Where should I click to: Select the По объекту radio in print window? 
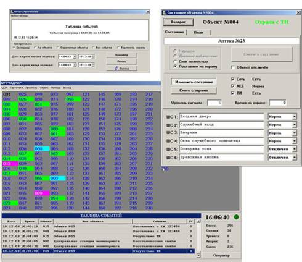(35, 48)
